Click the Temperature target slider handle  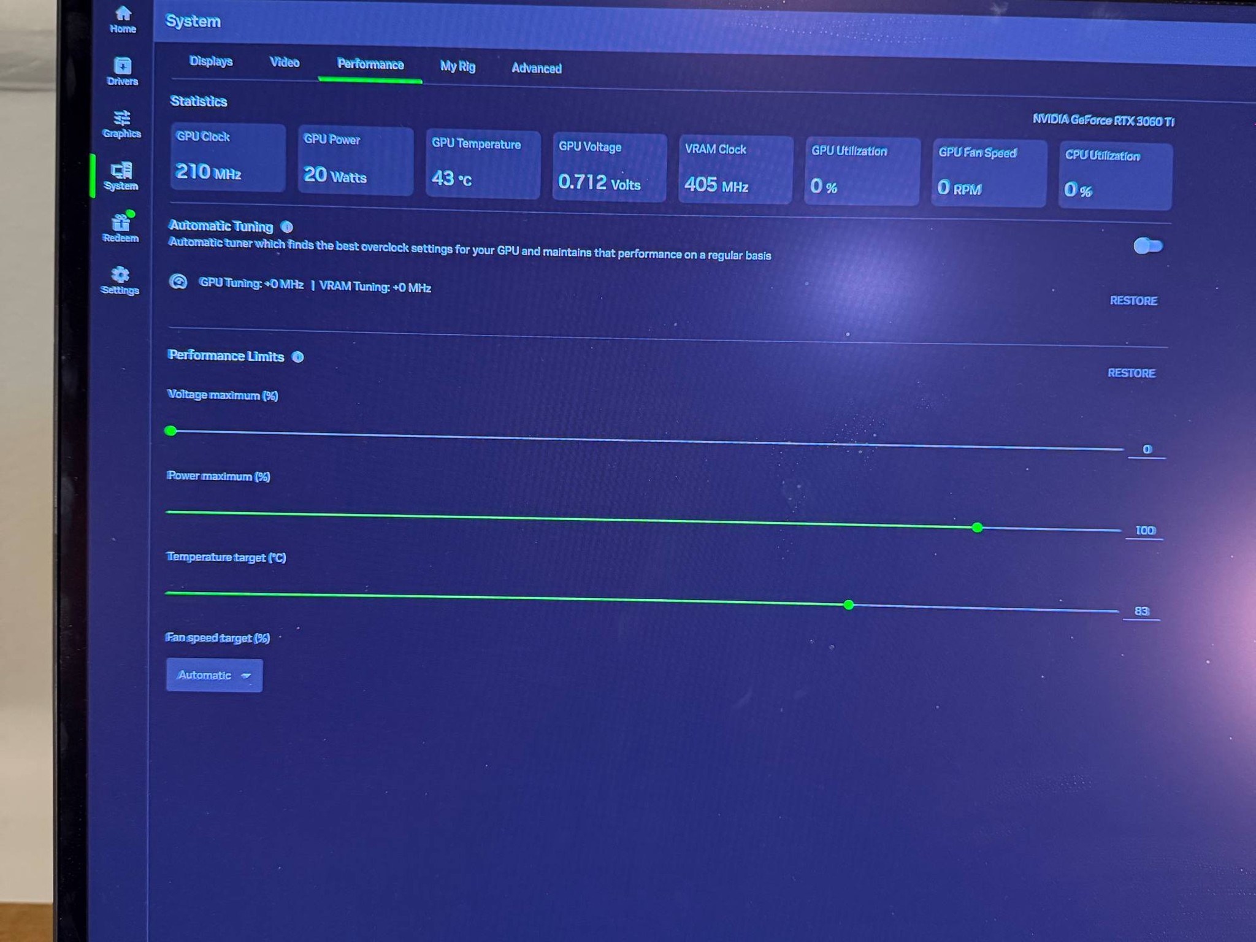click(849, 605)
